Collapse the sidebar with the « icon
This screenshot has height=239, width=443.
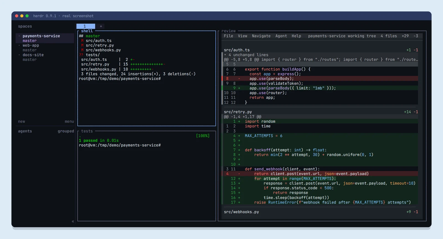(x=73, y=221)
